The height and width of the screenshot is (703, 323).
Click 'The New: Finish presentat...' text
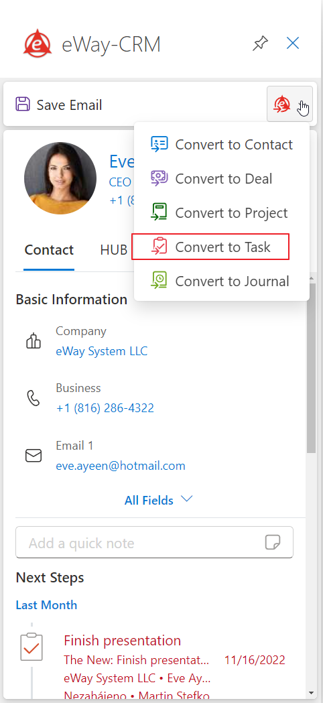click(x=137, y=660)
